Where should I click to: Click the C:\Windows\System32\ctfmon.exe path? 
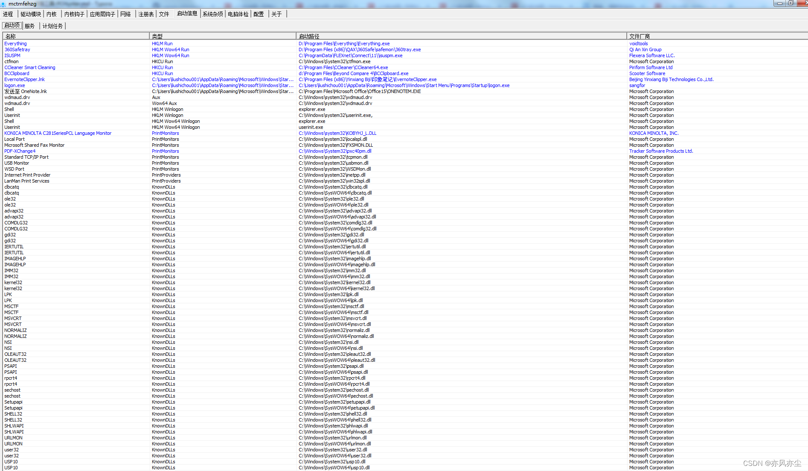coord(334,61)
